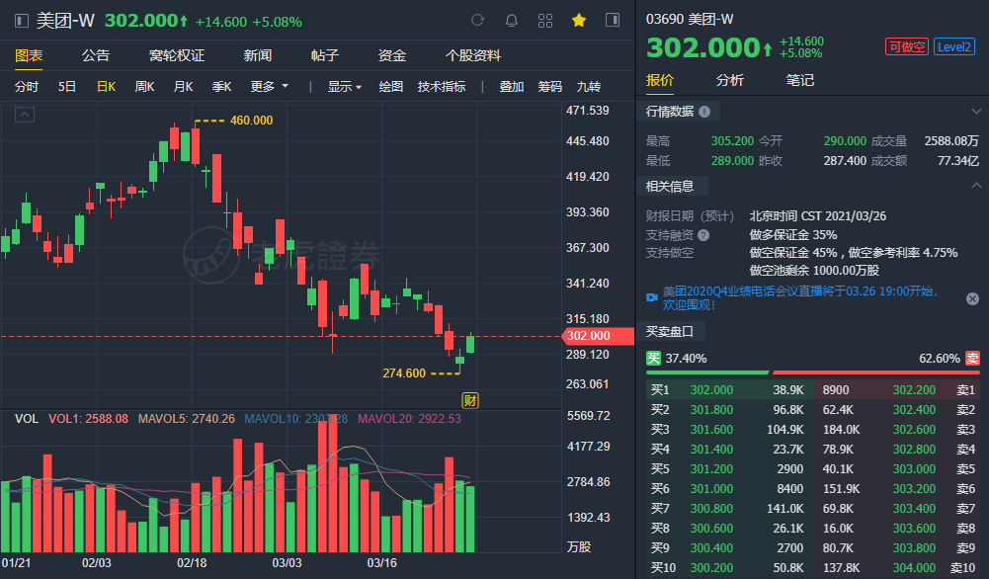This screenshot has height=579, width=989.
Task: Click 买7 volume 141.0K
Action: 784,509
